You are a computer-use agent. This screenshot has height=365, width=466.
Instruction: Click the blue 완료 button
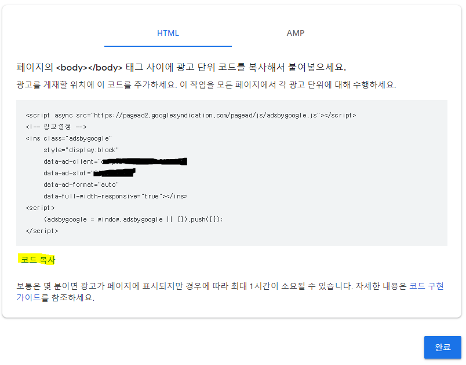pos(442,347)
